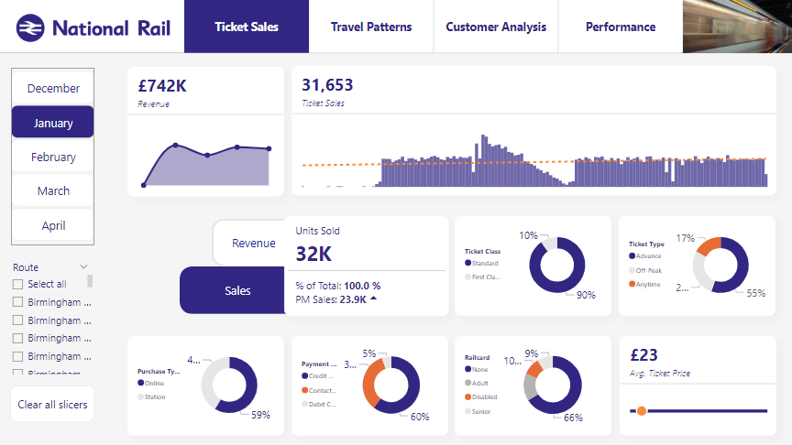Check the first Birmingham route checkbox
Screen dimensions: 792x445
pos(17,302)
